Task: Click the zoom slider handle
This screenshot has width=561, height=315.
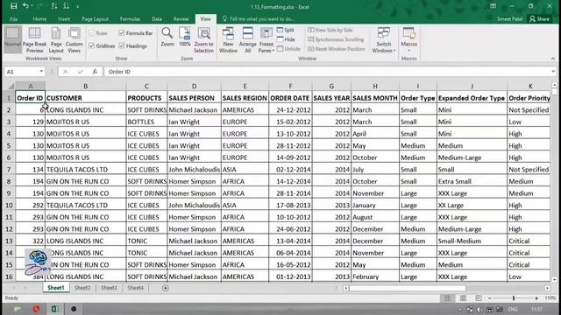Action: (514, 297)
